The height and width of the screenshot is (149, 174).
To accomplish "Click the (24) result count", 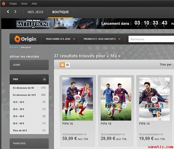I will click(43, 95).
